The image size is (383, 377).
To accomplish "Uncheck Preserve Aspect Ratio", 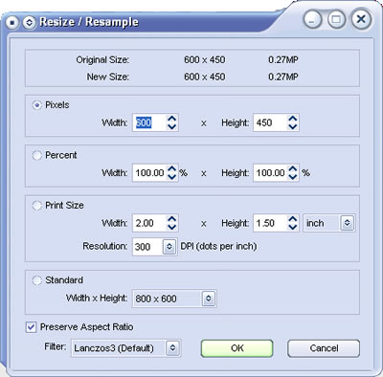I will coord(31,327).
